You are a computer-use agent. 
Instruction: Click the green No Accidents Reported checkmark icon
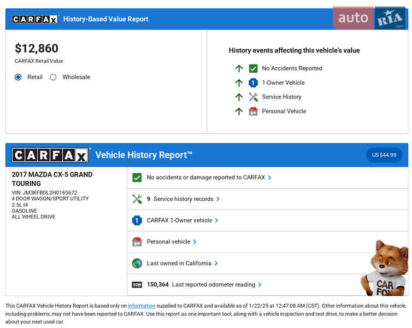coord(253,68)
